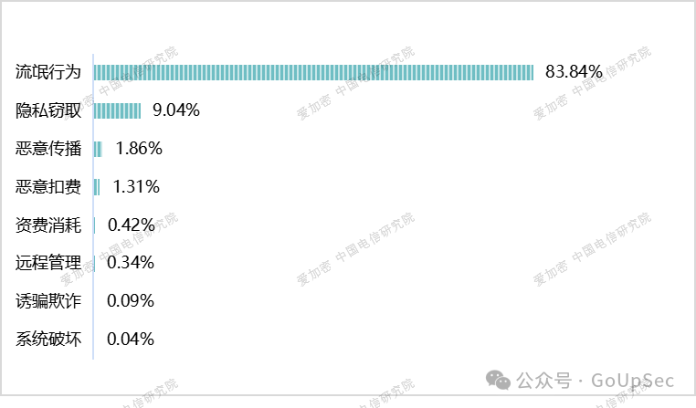This screenshot has height=408, width=696.
Task: Select the 隐私窃取 category label
Action: (49, 110)
